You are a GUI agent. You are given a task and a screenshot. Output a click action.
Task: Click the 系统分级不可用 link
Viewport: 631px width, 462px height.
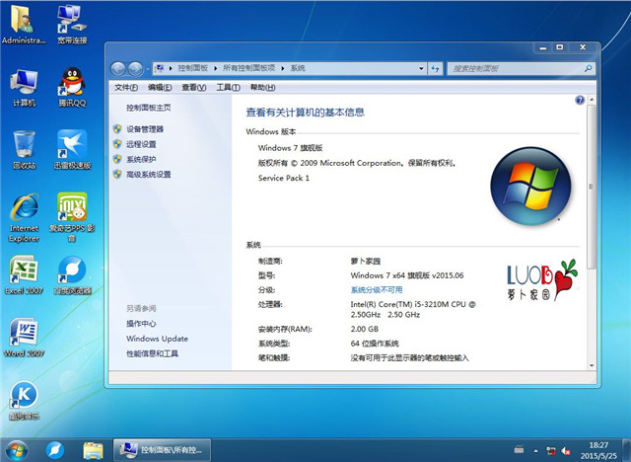[376, 290]
